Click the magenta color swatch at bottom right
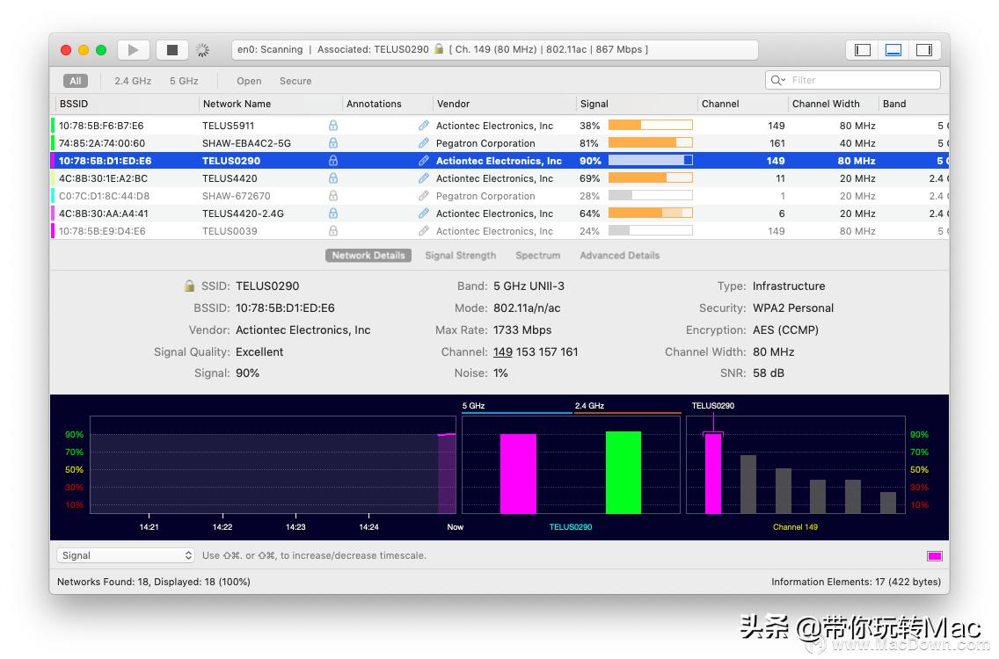The width and height of the screenshot is (999, 659). pyautogui.click(x=934, y=556)
